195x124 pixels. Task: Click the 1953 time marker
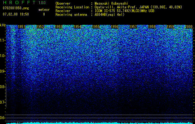click(59, 27)
